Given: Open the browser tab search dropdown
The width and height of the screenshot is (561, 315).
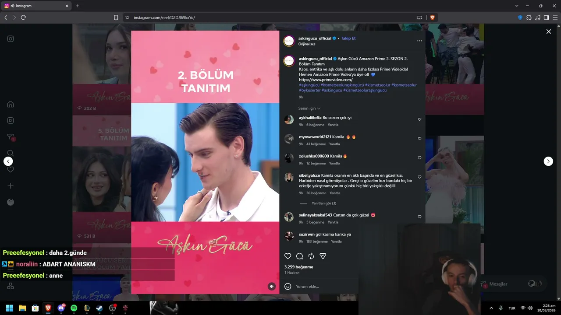Looking at the screenshot, I should pyautogui.click(x=517, y=6).
